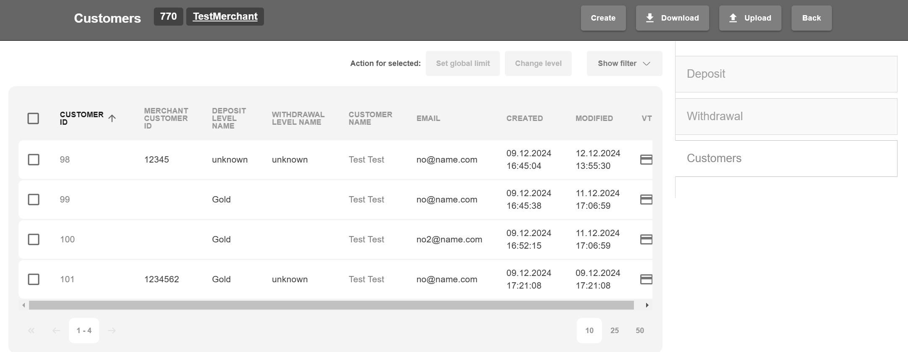Click the card icon for customer 98

pyautogui.click(x=646, y=160)
